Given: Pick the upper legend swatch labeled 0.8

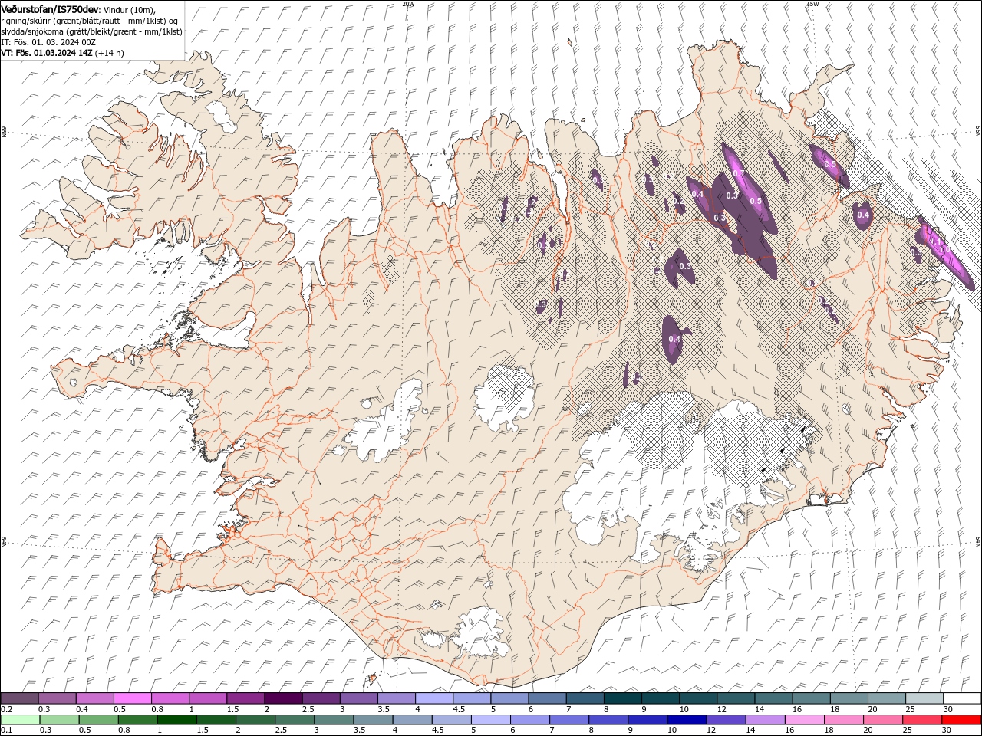Looking at the screenshot, I should (170, 698).
